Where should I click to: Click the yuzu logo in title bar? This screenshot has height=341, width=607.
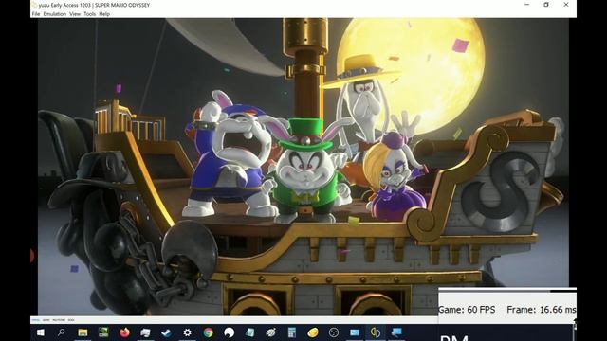coord(34,5)
